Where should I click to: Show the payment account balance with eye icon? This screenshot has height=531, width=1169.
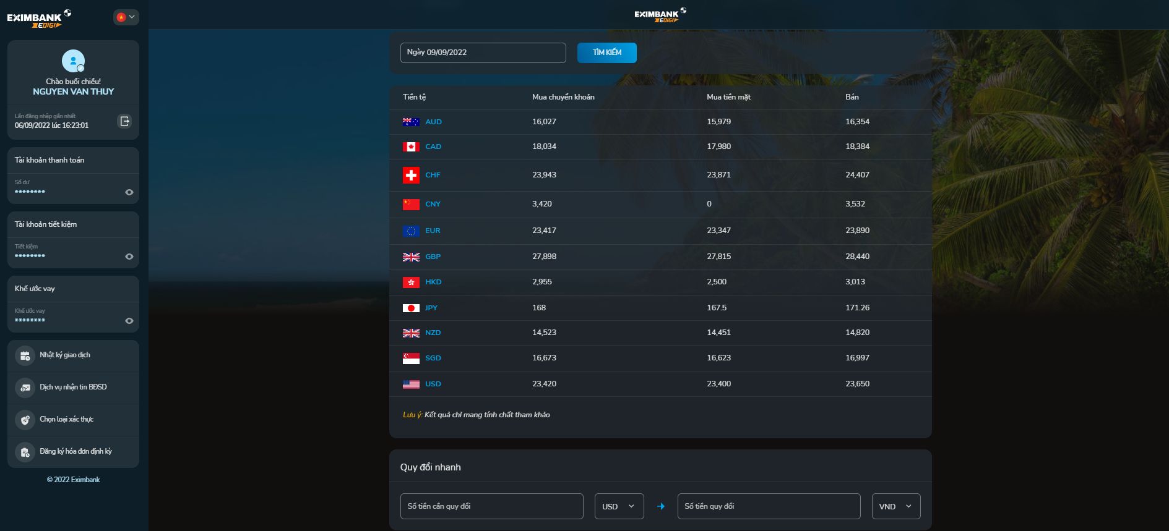tap(129, 192)
